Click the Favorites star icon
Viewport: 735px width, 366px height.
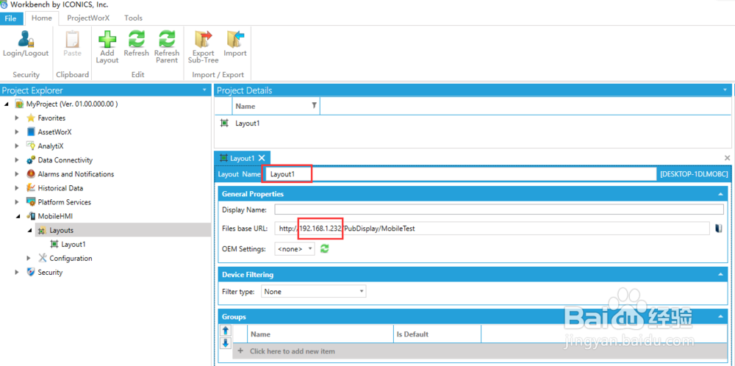[x=31, y=118]
